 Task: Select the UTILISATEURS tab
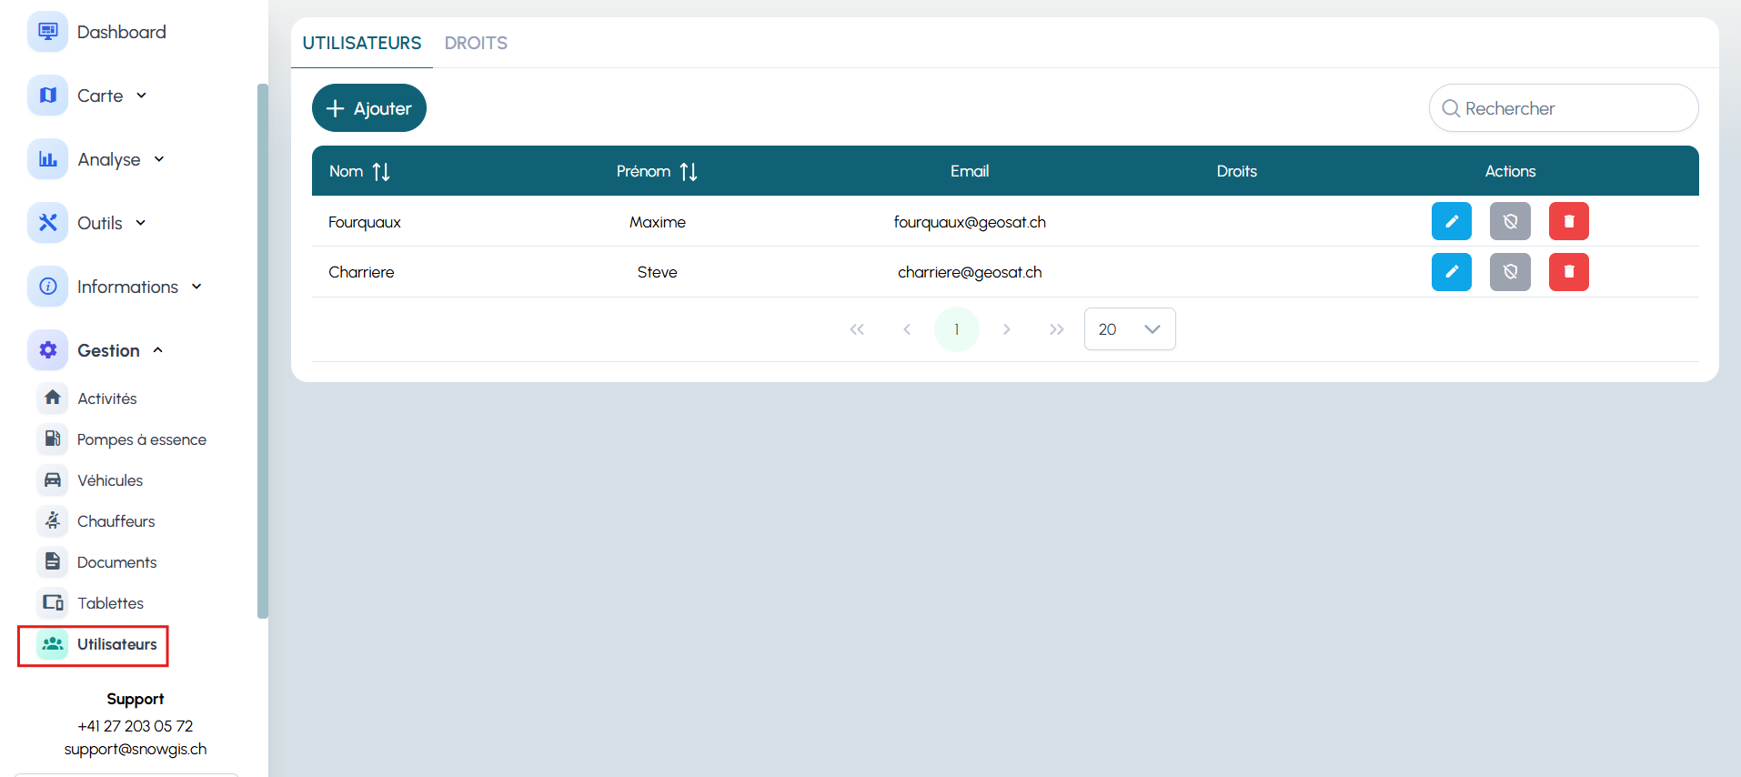[362, 43]
